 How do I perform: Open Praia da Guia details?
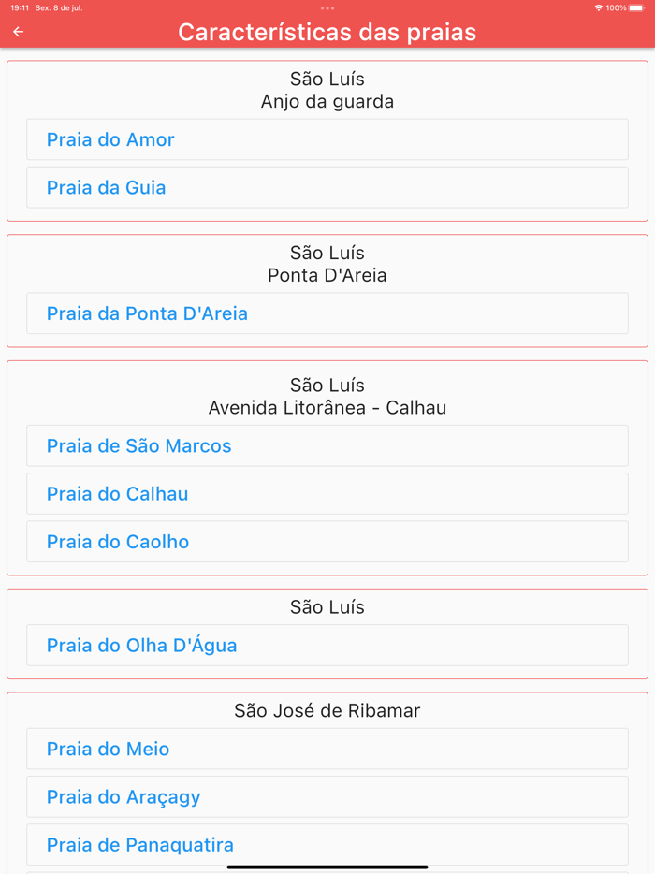tap(327, 187)
